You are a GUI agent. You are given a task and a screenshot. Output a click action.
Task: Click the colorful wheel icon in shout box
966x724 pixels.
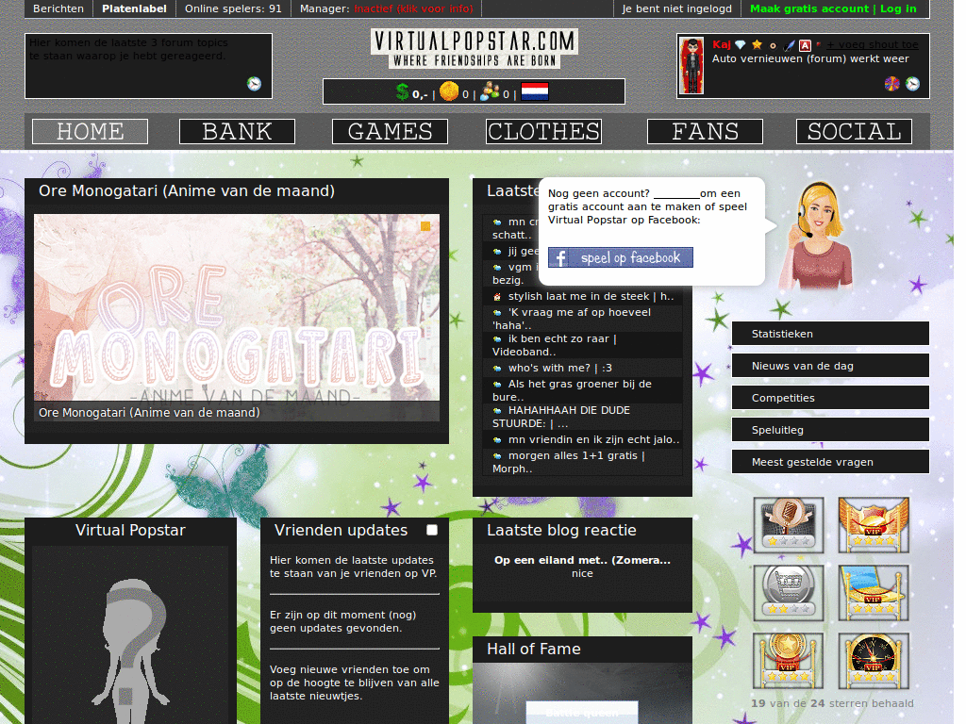(x=891, y=84)
